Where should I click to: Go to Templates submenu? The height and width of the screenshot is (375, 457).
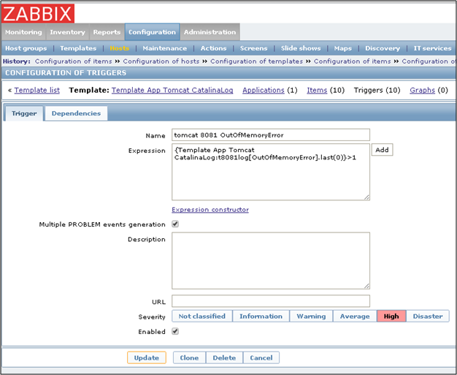point(78,48)
